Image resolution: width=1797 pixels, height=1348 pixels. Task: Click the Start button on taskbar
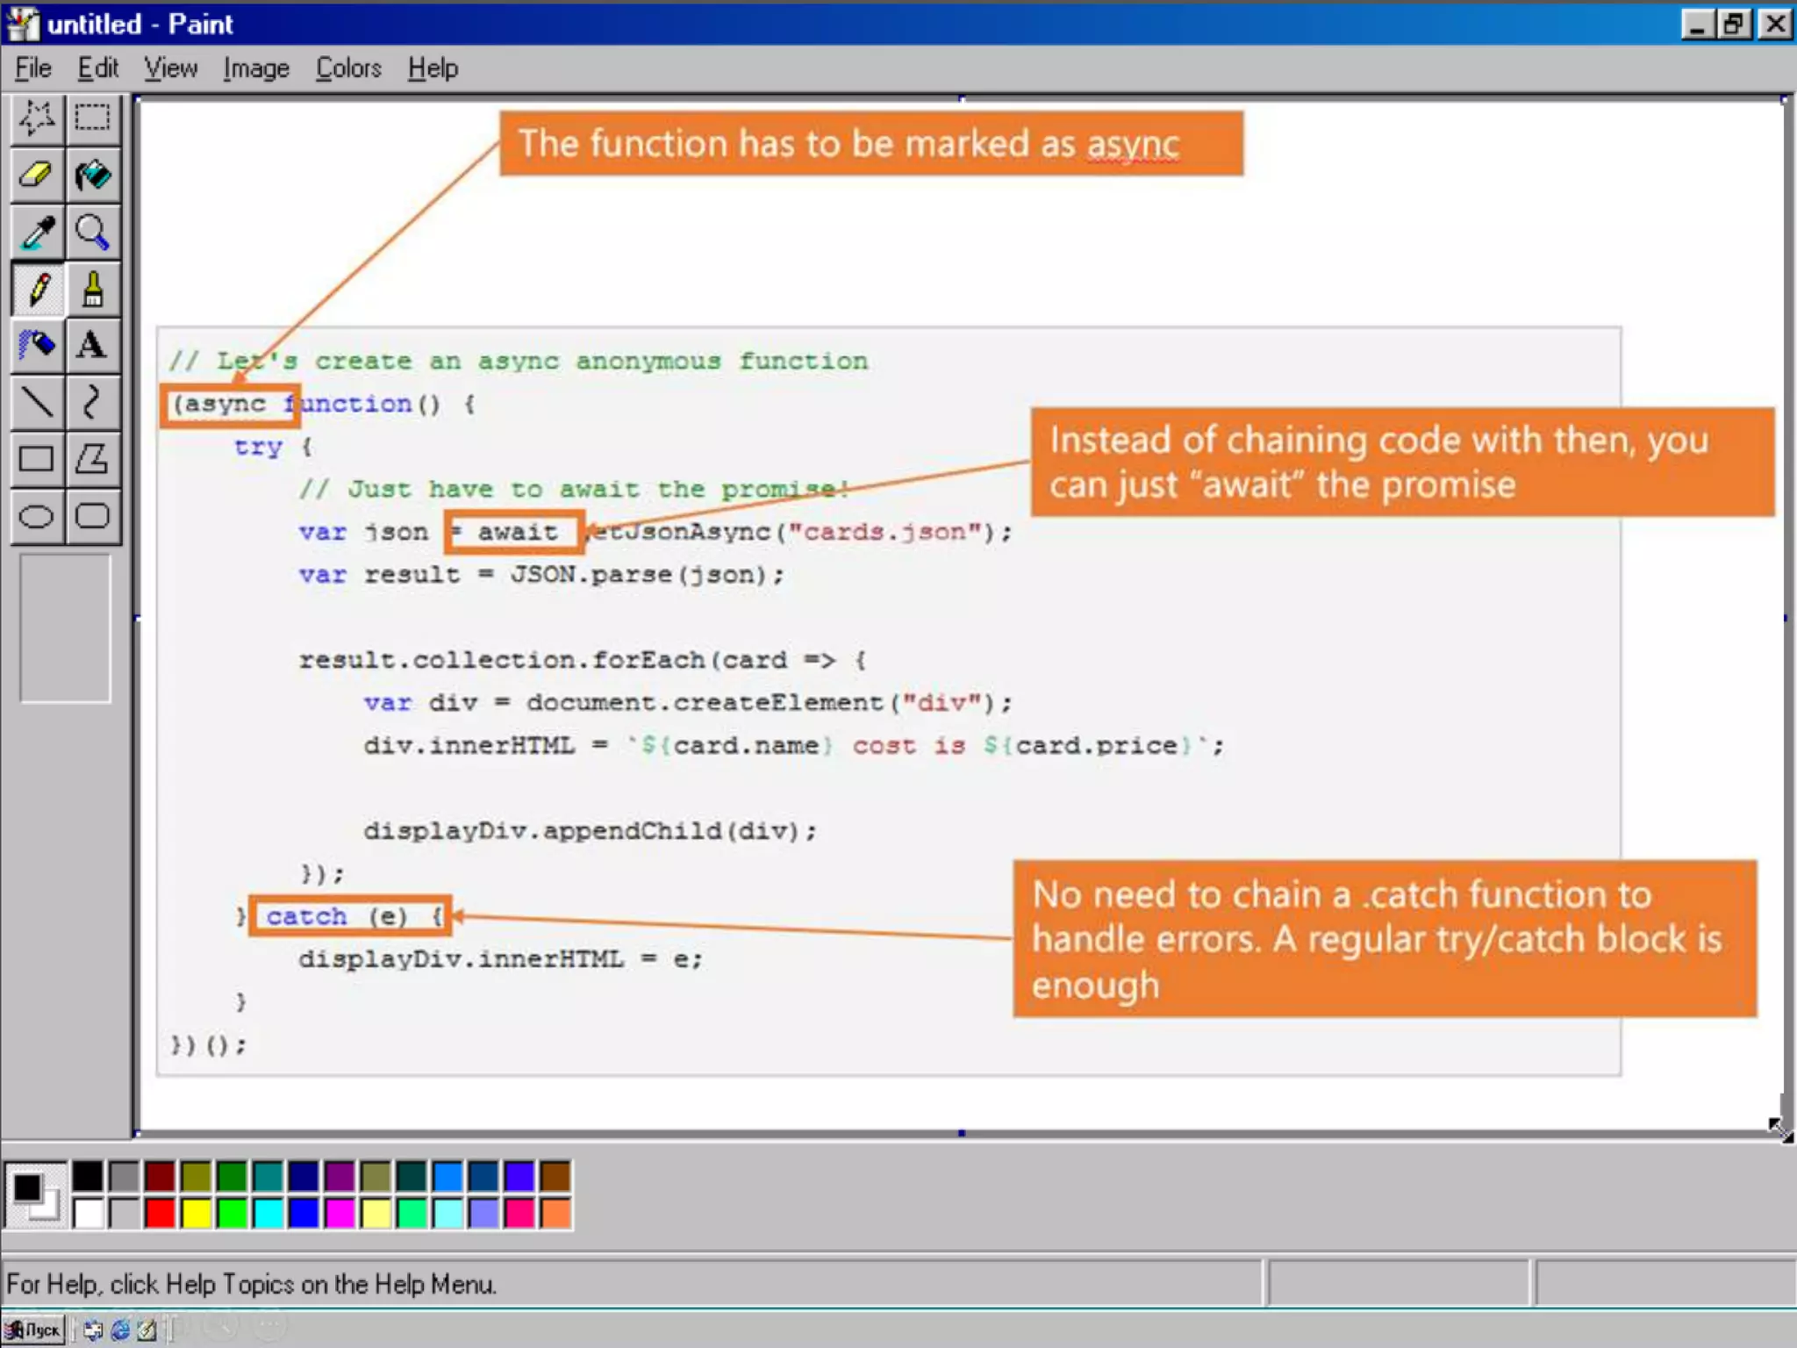[34, 1330]
